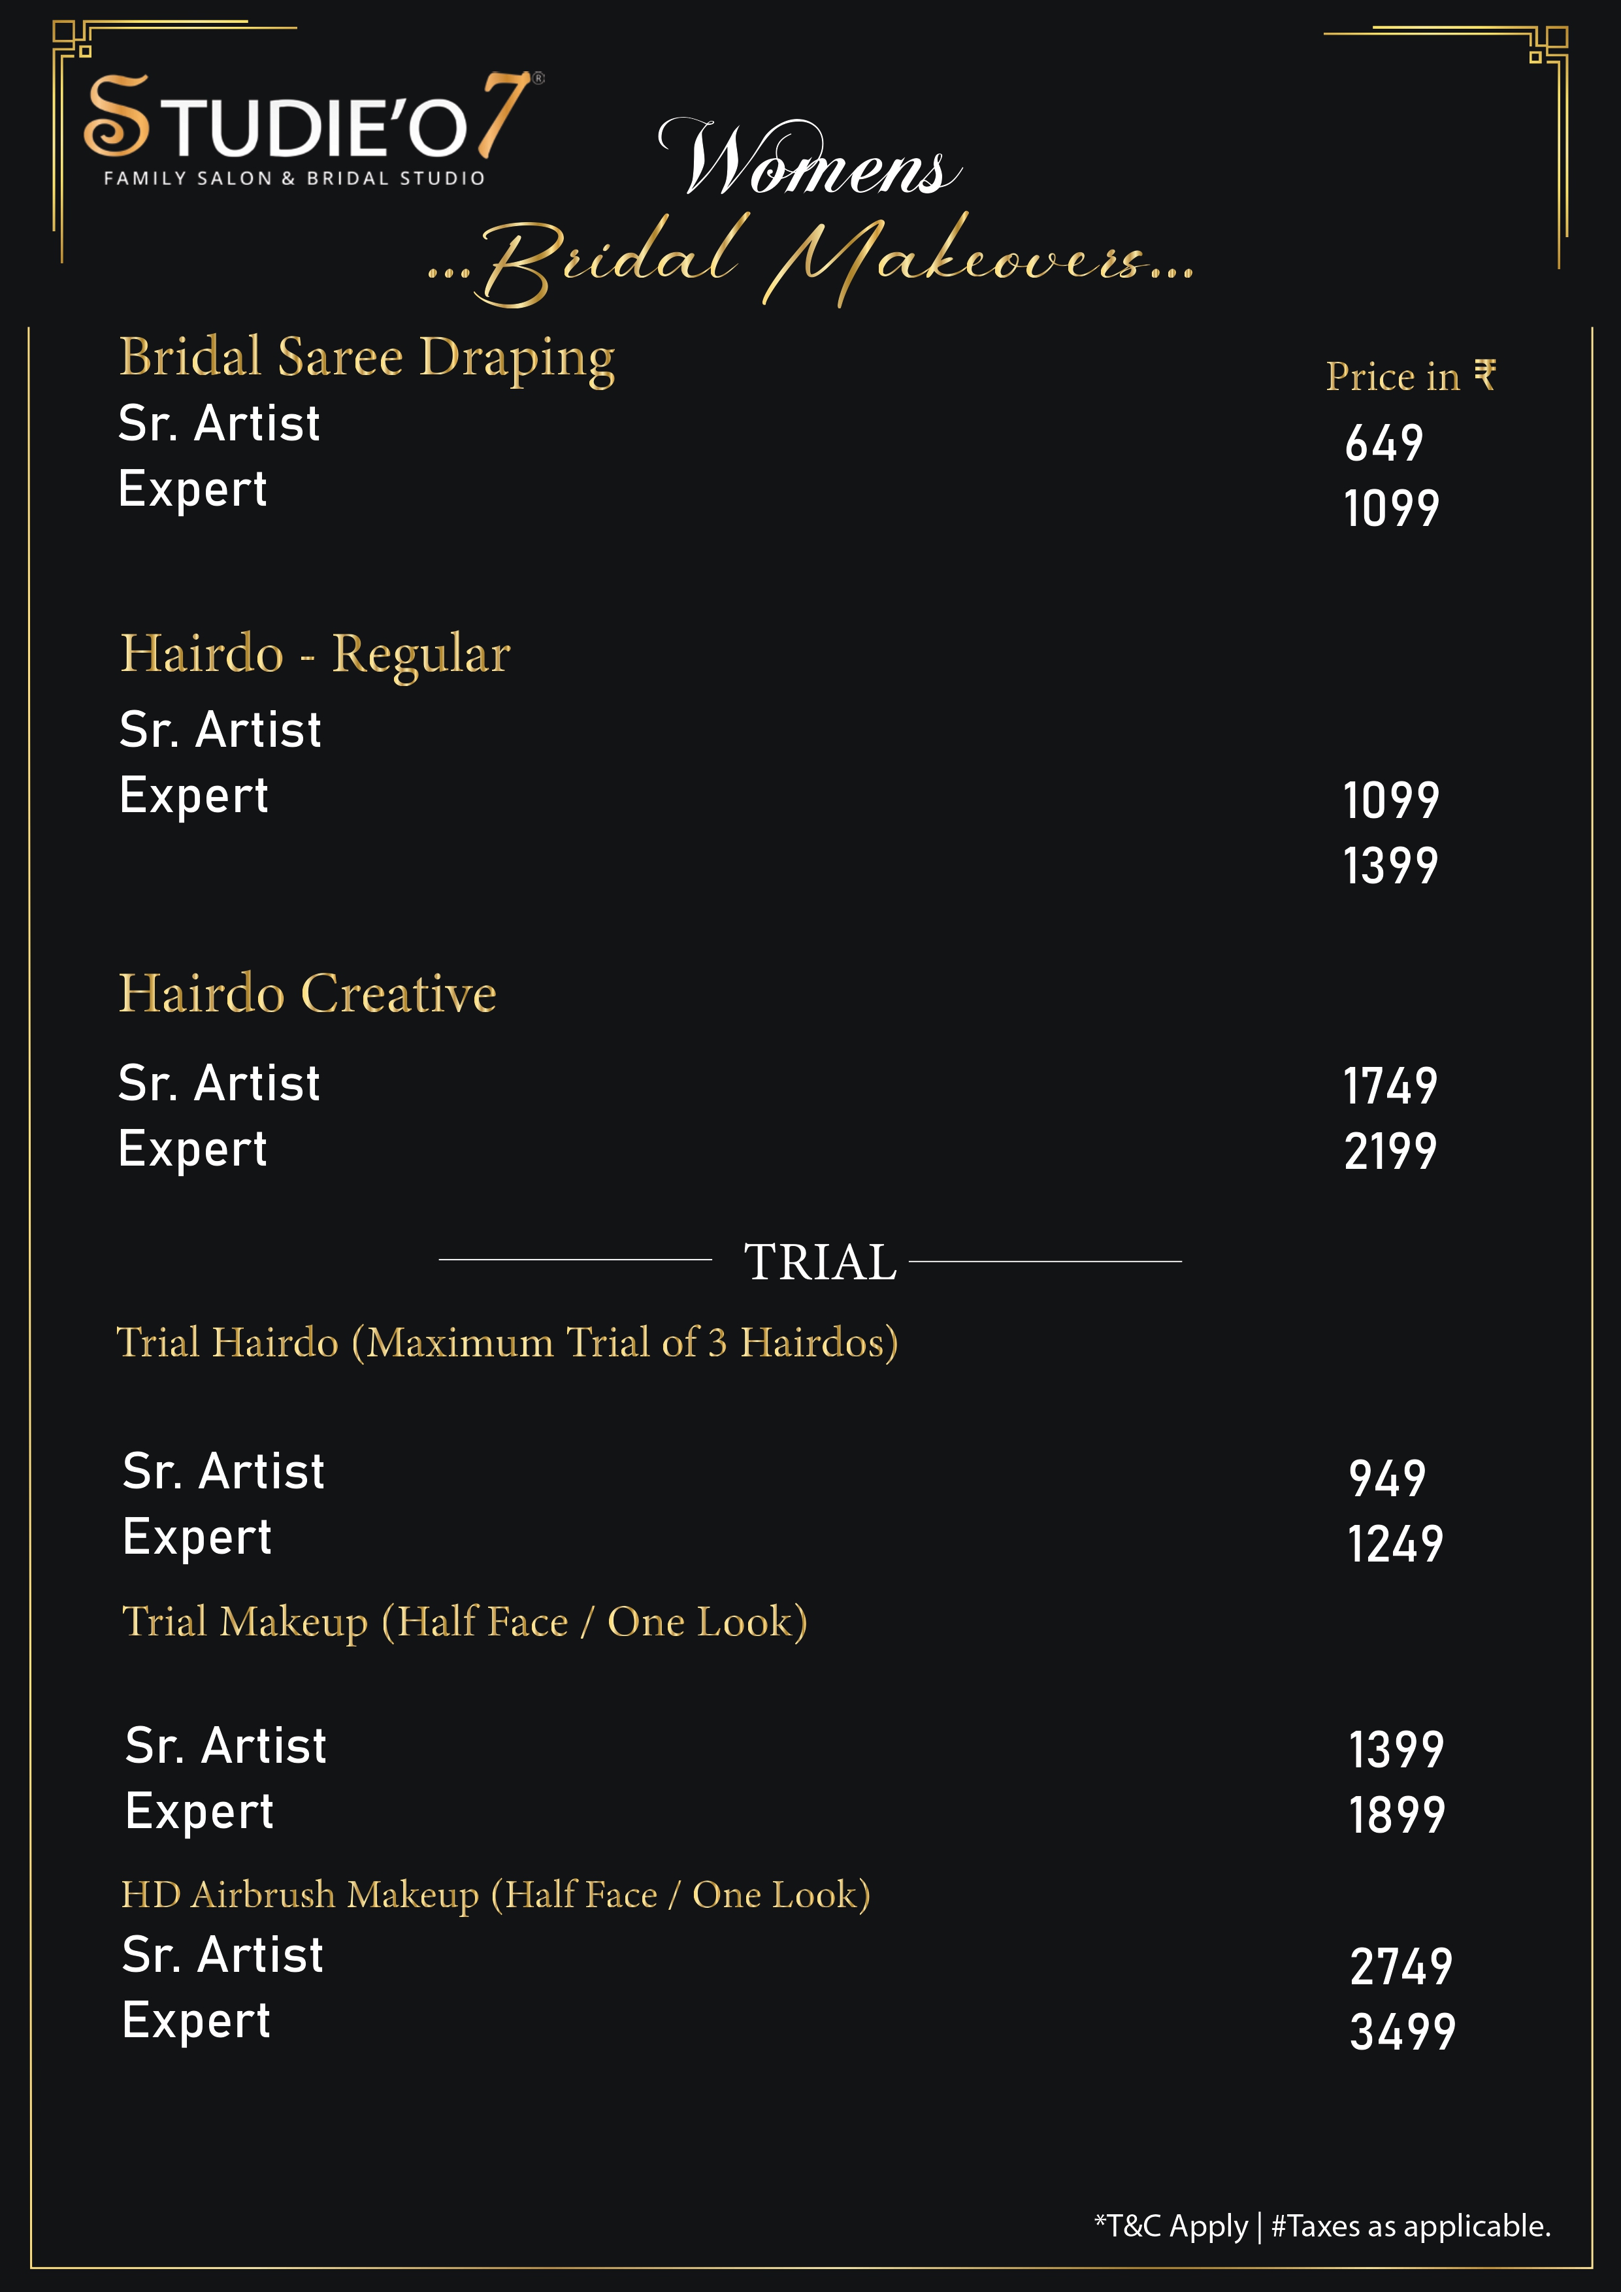Screen dimensions: 1621x2292
Task: Click the T&C Apply footnote
Action: pos(1171,2225)
